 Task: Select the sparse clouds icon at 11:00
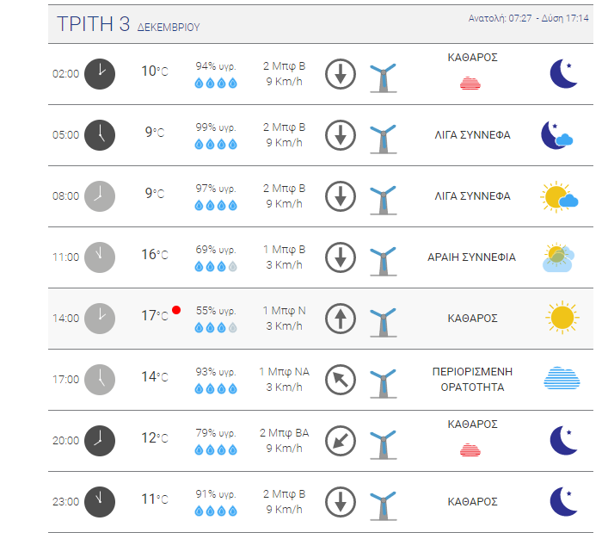point(558,257)
